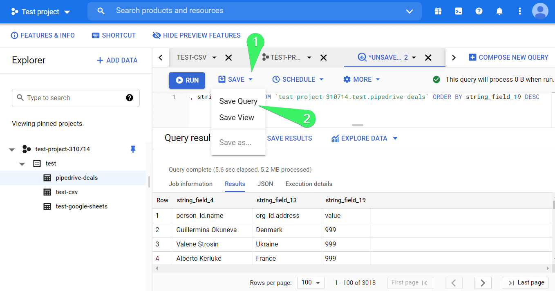Switch to the Results tab
The image size is (555, 291).
tap(235, 184)
